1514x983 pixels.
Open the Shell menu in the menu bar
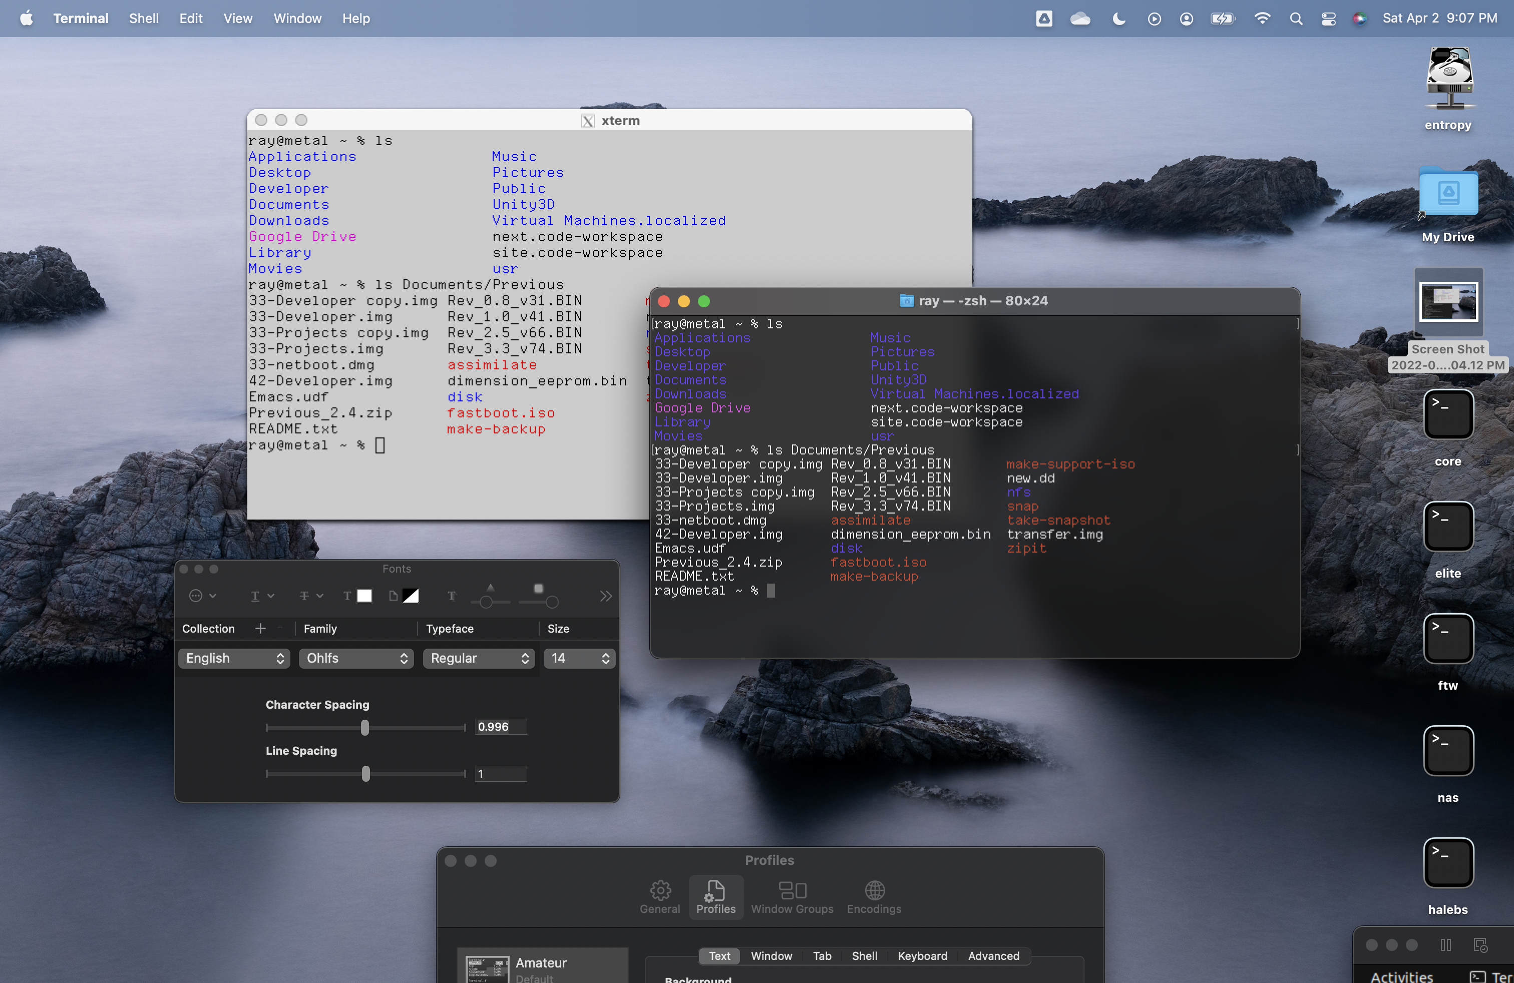point(144,19)
